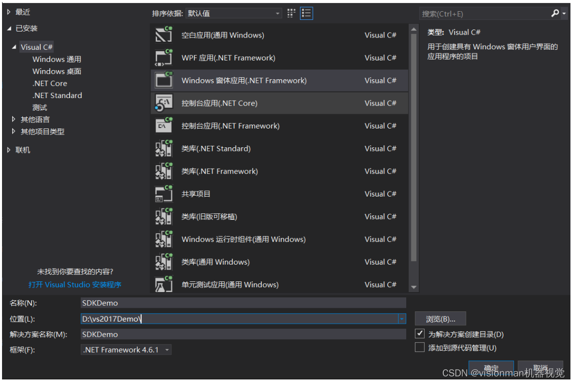The width and height of the screenshot is (573, 383).
Task: Expand the 联机 tree node
Action: (x=9, y=150)
